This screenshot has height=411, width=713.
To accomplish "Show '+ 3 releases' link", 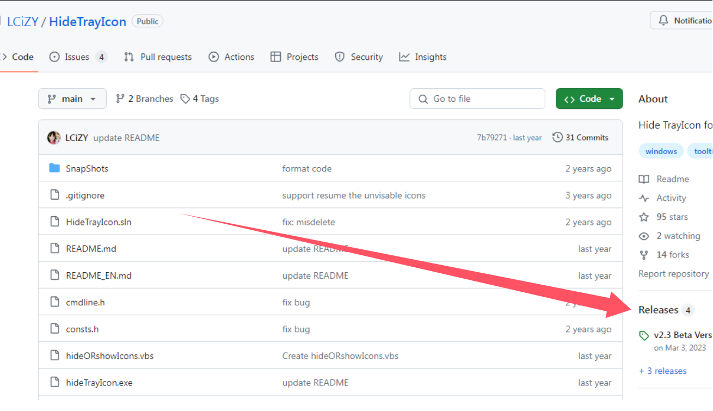I will click(x=663, y=371).
